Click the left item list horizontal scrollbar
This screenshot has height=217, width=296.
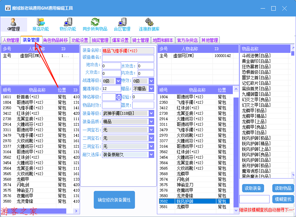pos(34,211)
